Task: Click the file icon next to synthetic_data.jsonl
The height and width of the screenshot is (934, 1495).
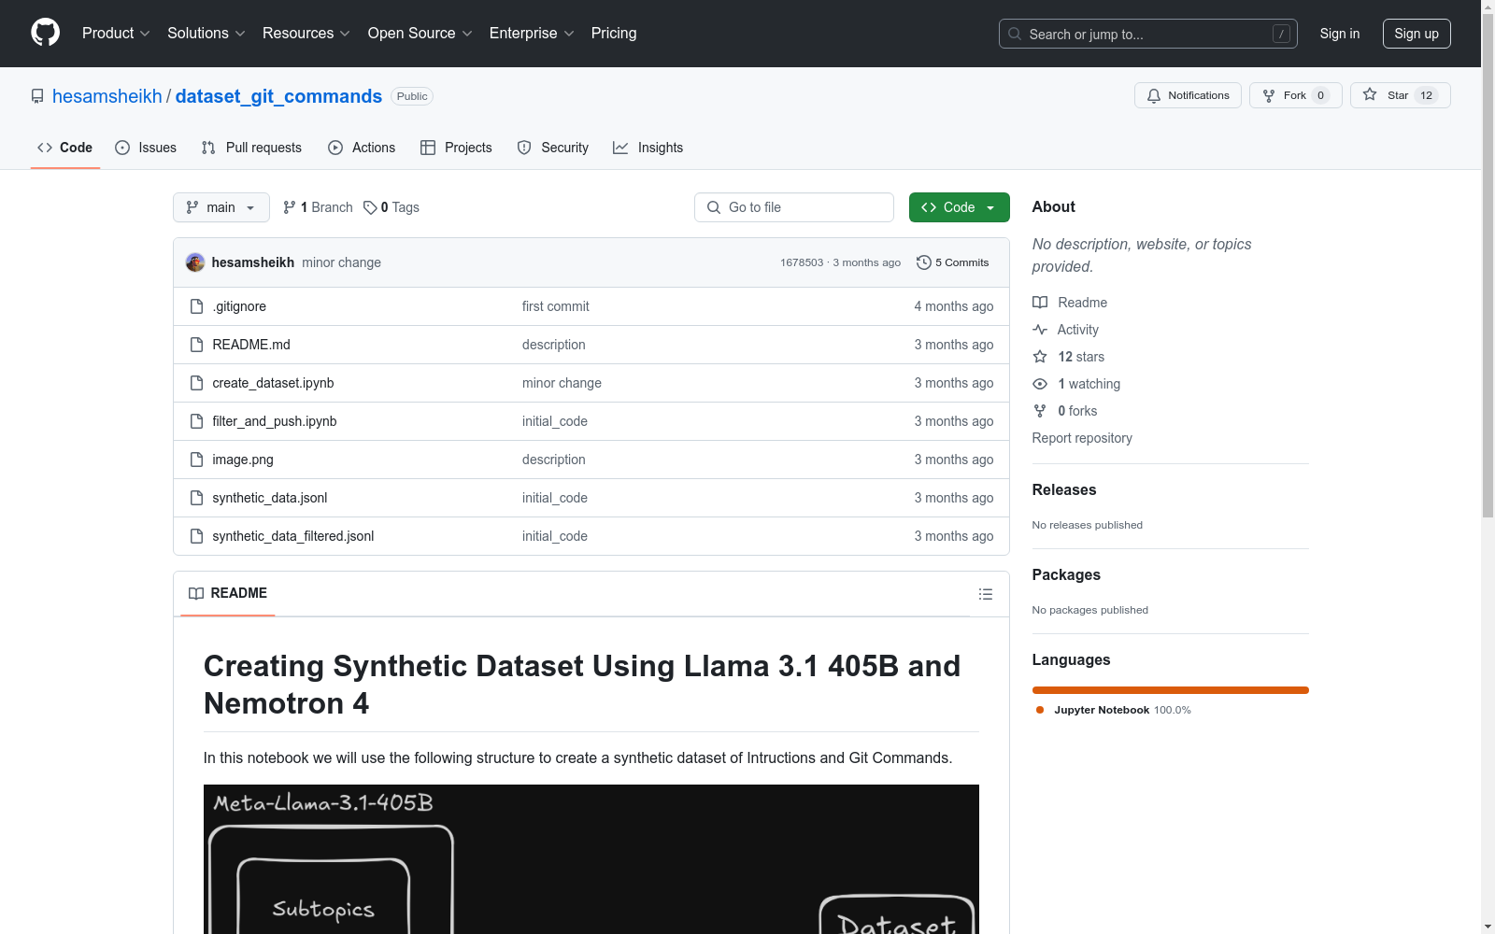Action: click(x=196, y=498)
